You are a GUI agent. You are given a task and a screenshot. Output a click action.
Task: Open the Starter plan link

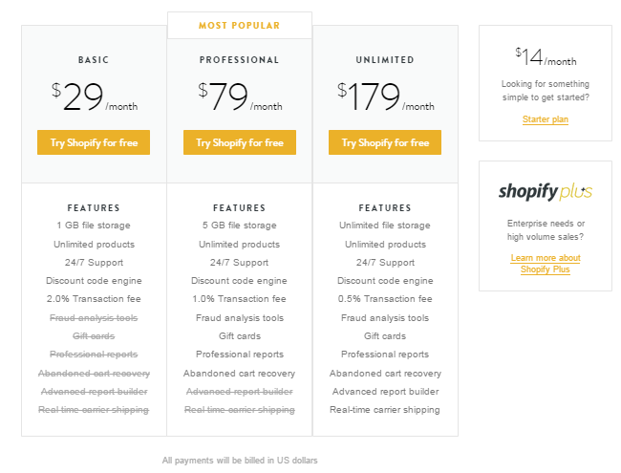(546, 119)
